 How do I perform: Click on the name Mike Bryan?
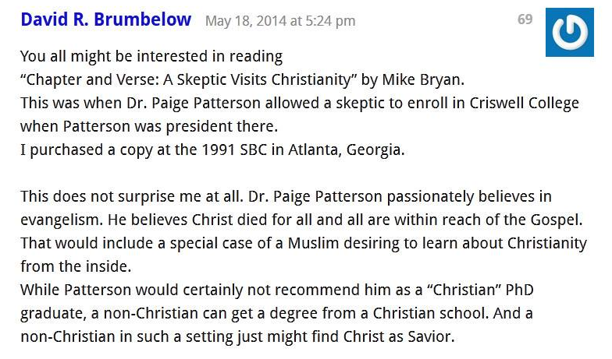click(422, 79)
